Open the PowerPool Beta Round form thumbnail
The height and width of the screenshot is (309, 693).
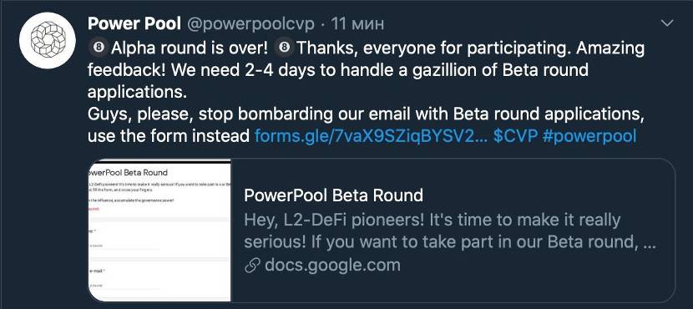159,230
